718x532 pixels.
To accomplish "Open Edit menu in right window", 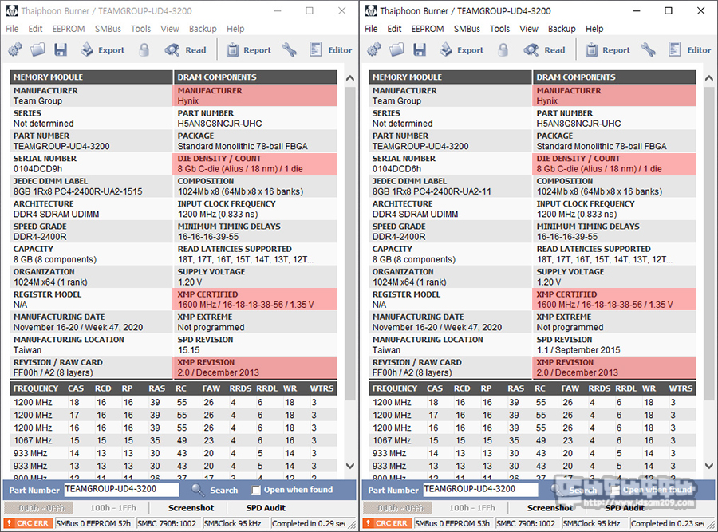I will [394, 29].
